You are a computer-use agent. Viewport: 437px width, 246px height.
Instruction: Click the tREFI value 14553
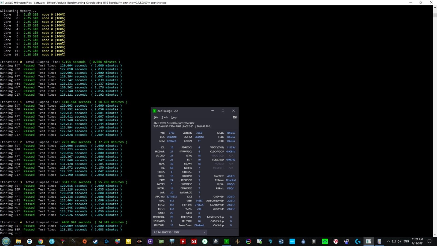[x=199, y=201]
